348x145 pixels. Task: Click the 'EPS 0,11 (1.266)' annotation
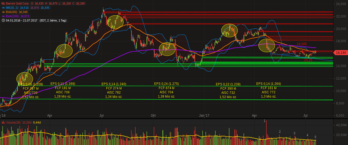point(63,84)
